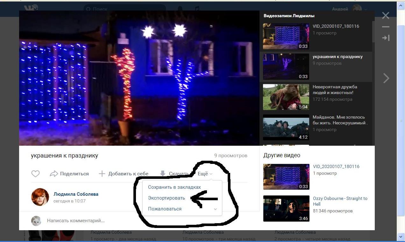The height and width of the screenshot is (242, 405).
Task: Select Сохранить в закладках
Action: pos(174,187)
